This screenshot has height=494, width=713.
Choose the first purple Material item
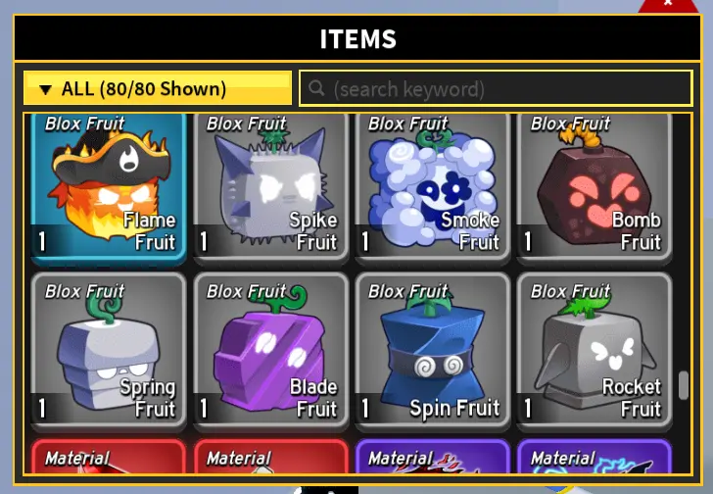[x=433, y=456]
